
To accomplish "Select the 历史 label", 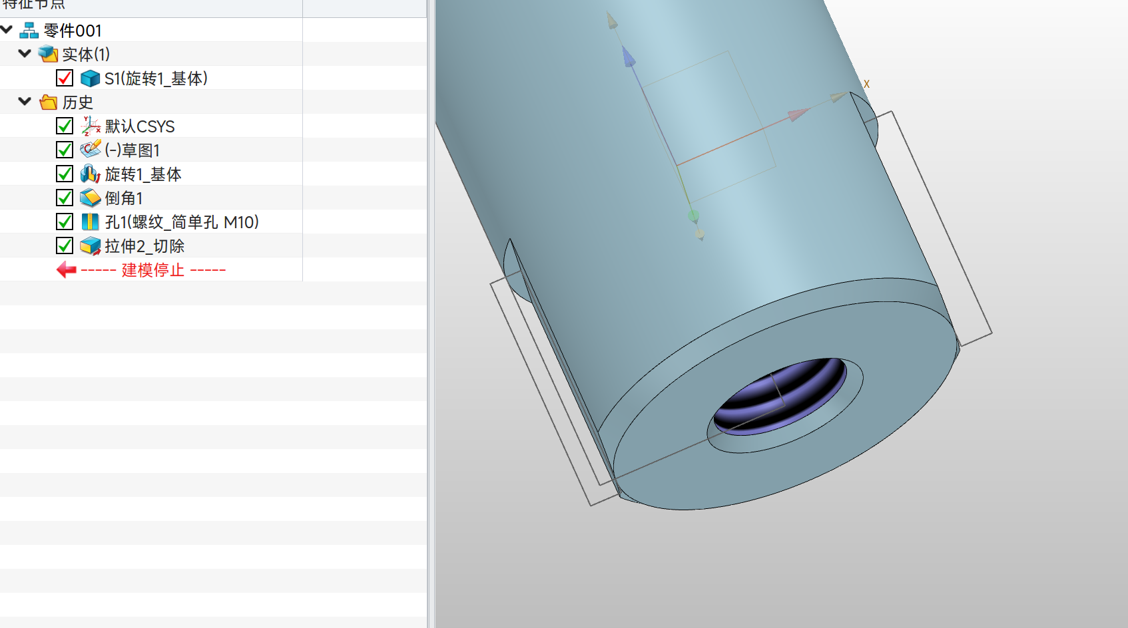I will [78, 102].
